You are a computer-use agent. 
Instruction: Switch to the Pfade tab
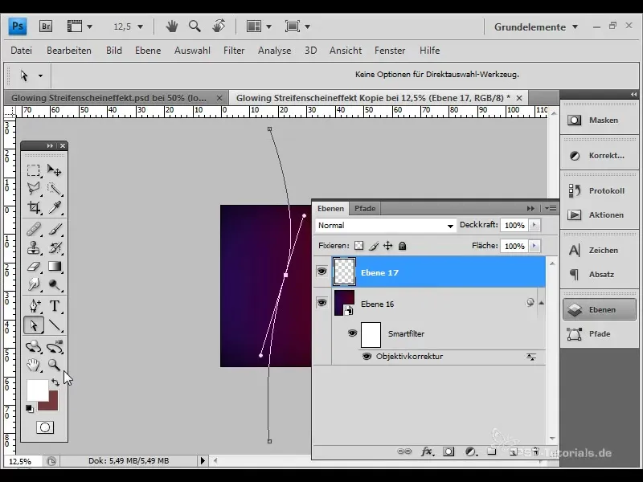point(365,209)
